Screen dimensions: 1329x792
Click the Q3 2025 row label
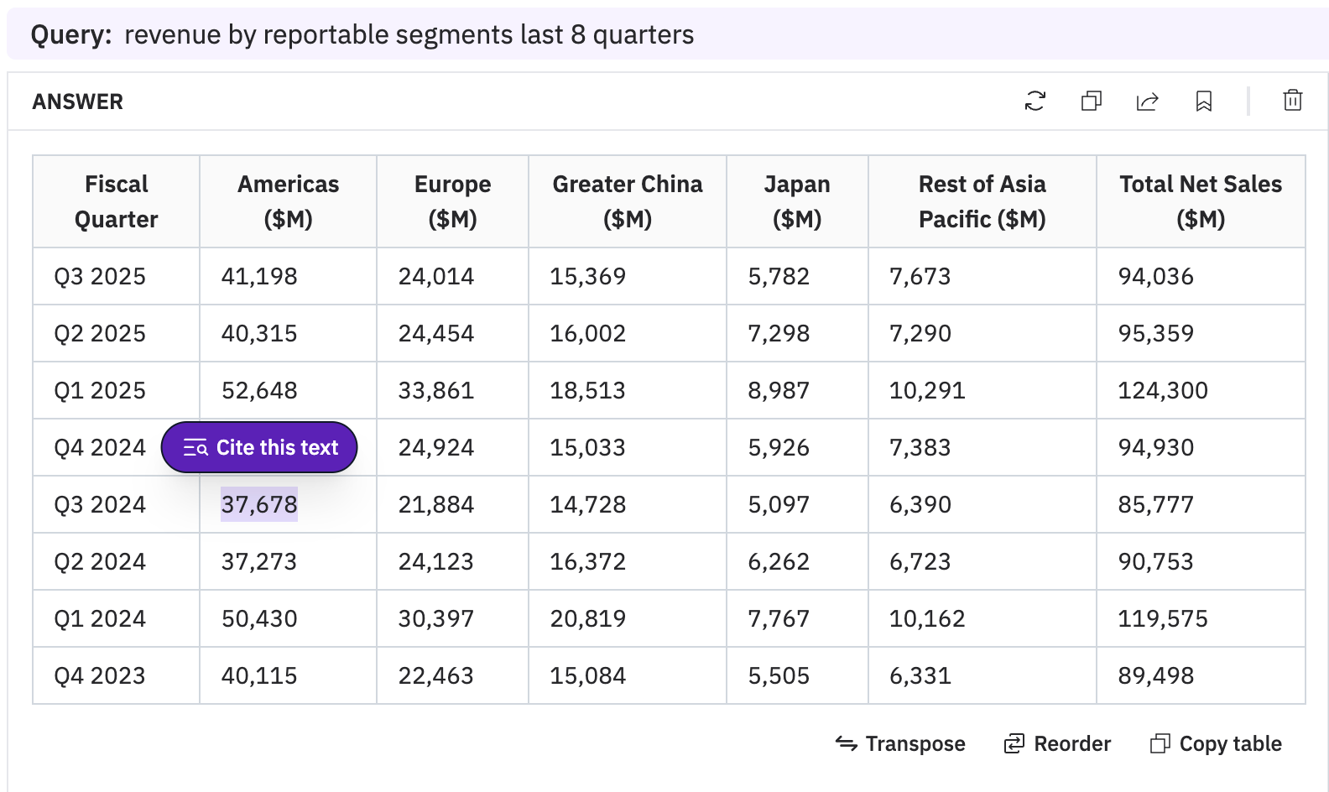100,276
